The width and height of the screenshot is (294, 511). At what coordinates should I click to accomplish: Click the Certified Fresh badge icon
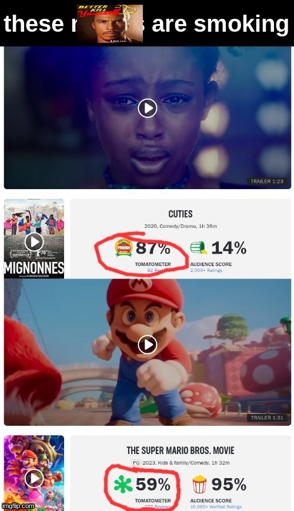tap(123, 248)
